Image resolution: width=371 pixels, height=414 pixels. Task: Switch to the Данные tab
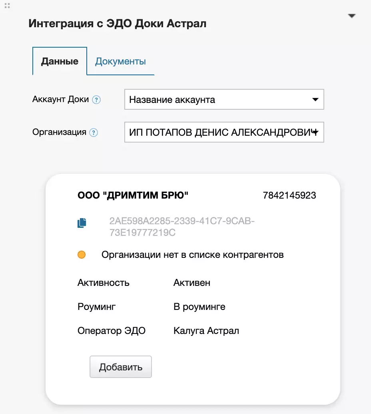(60, 62)
